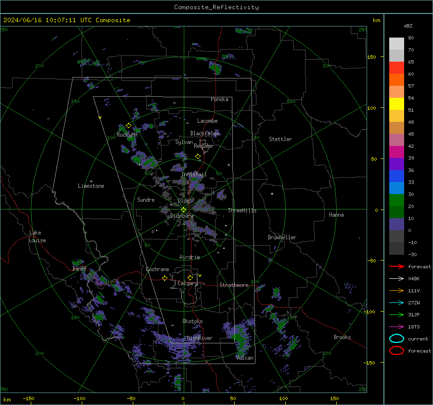The width and height of the screenshot is (433, 405).
Task: Click the Composite_Reflectivity title text
Action: click(x=216, y=7)
